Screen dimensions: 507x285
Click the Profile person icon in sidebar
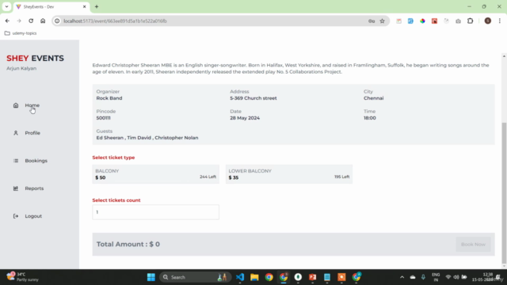coord(16,133)
